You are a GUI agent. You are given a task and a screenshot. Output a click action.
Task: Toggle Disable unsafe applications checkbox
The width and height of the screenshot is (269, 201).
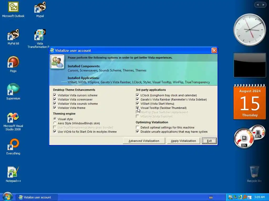137,131
